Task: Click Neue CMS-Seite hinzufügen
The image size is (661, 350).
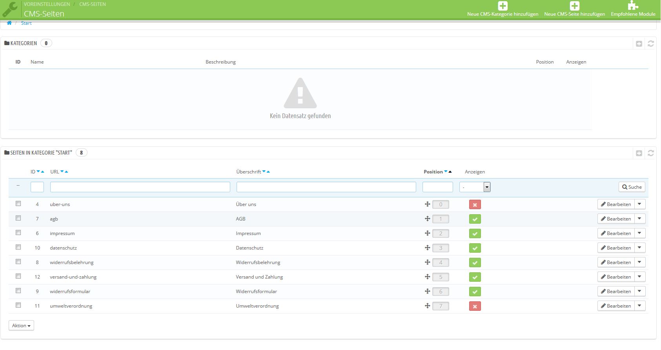Action: point(574,9)
